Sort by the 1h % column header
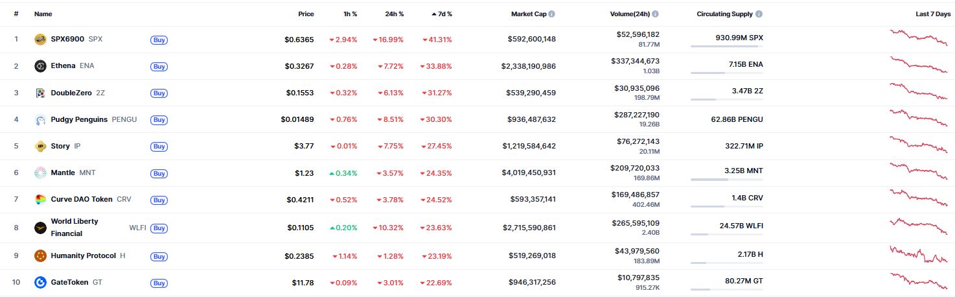Screen dimensions: 955x297 coord(350,14)
